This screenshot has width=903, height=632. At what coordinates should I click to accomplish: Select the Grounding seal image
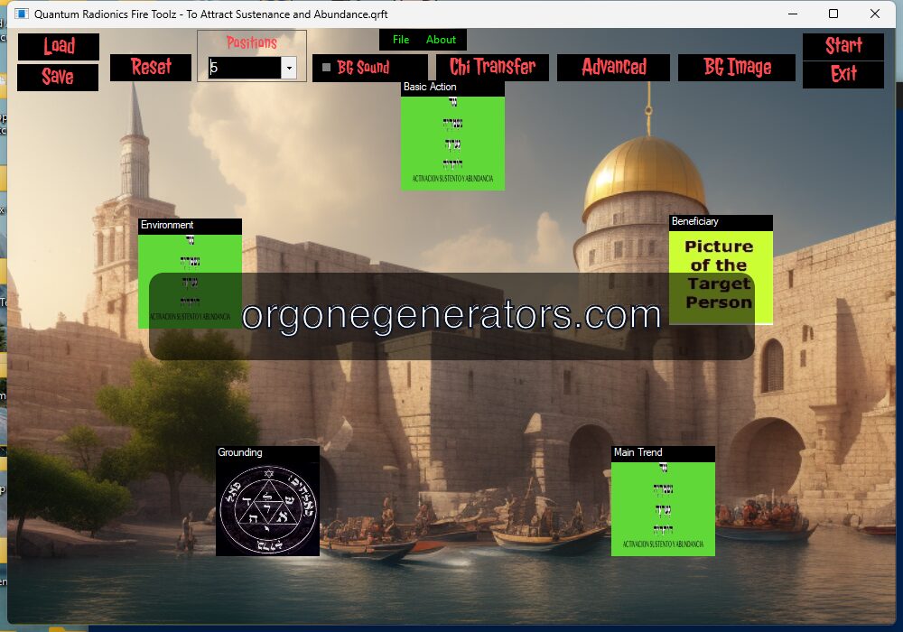[268, 508]
